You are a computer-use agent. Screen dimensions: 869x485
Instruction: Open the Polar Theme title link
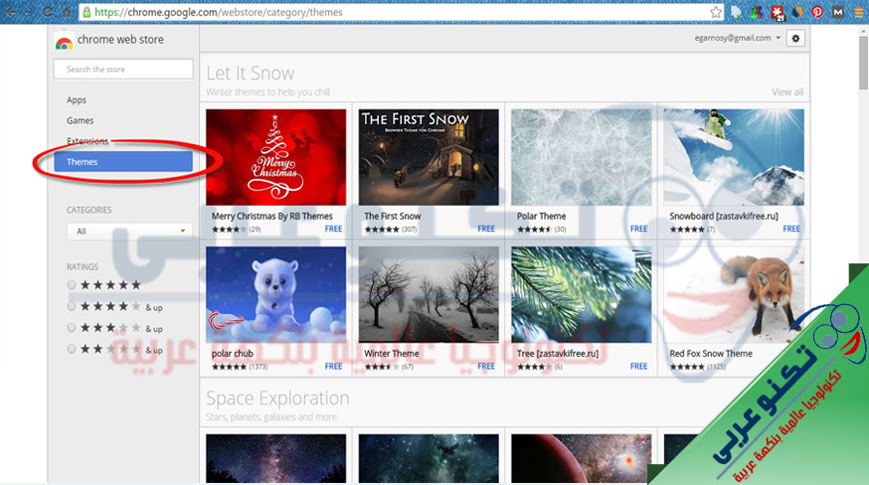542,217
